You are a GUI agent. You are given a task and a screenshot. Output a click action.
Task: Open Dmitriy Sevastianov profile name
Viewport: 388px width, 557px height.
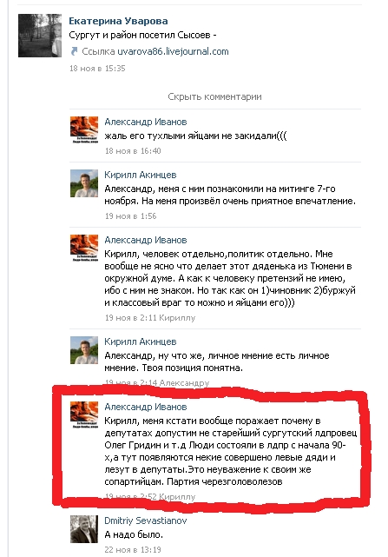click(146, 521)
